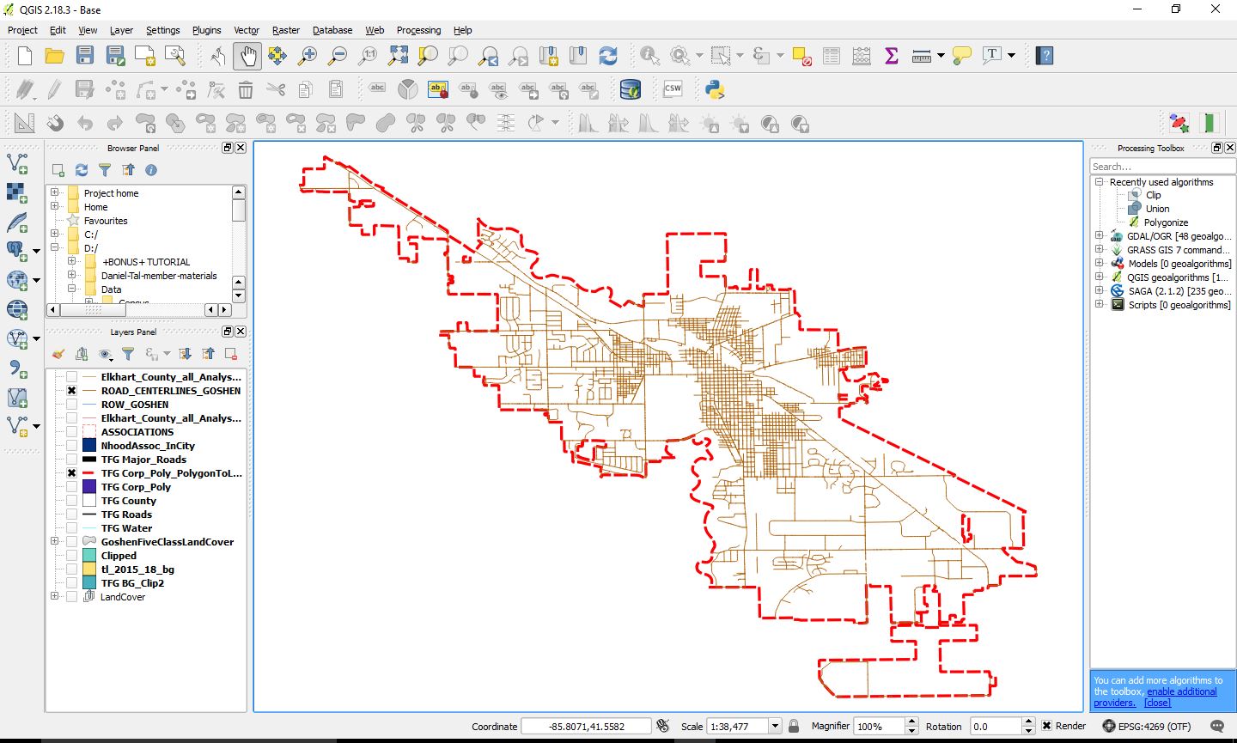1237x743 pixels.
Task: Click the CSW metadata search icon
Action: coord(673,88)
